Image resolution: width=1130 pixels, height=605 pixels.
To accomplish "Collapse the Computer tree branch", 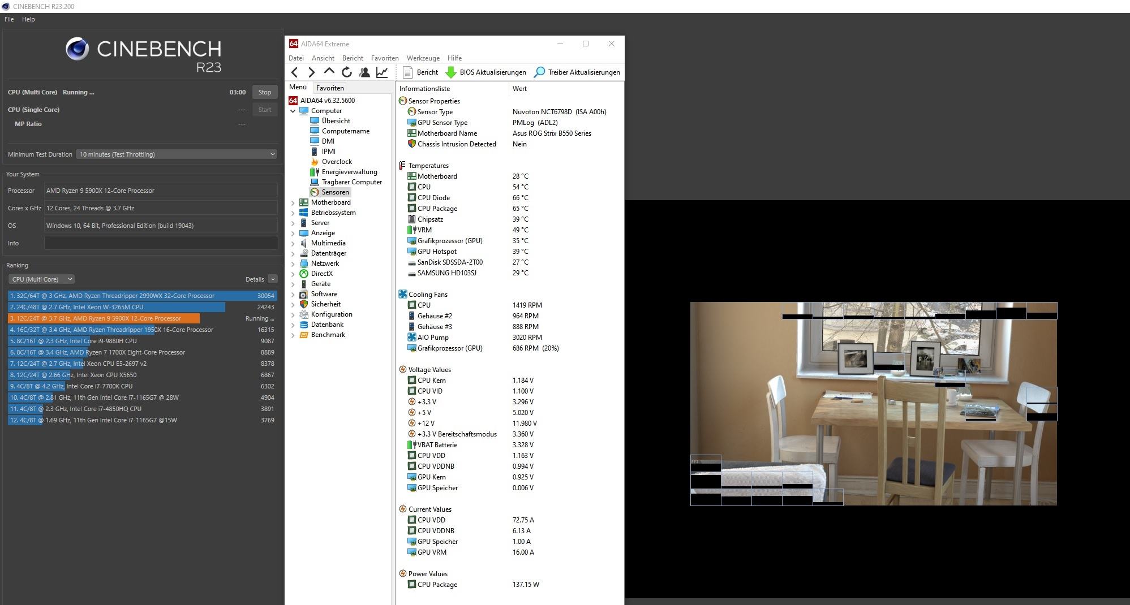I will point(293,111).
